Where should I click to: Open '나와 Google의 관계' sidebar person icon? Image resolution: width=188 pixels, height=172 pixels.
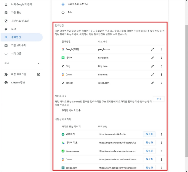[x=6, y=5]
